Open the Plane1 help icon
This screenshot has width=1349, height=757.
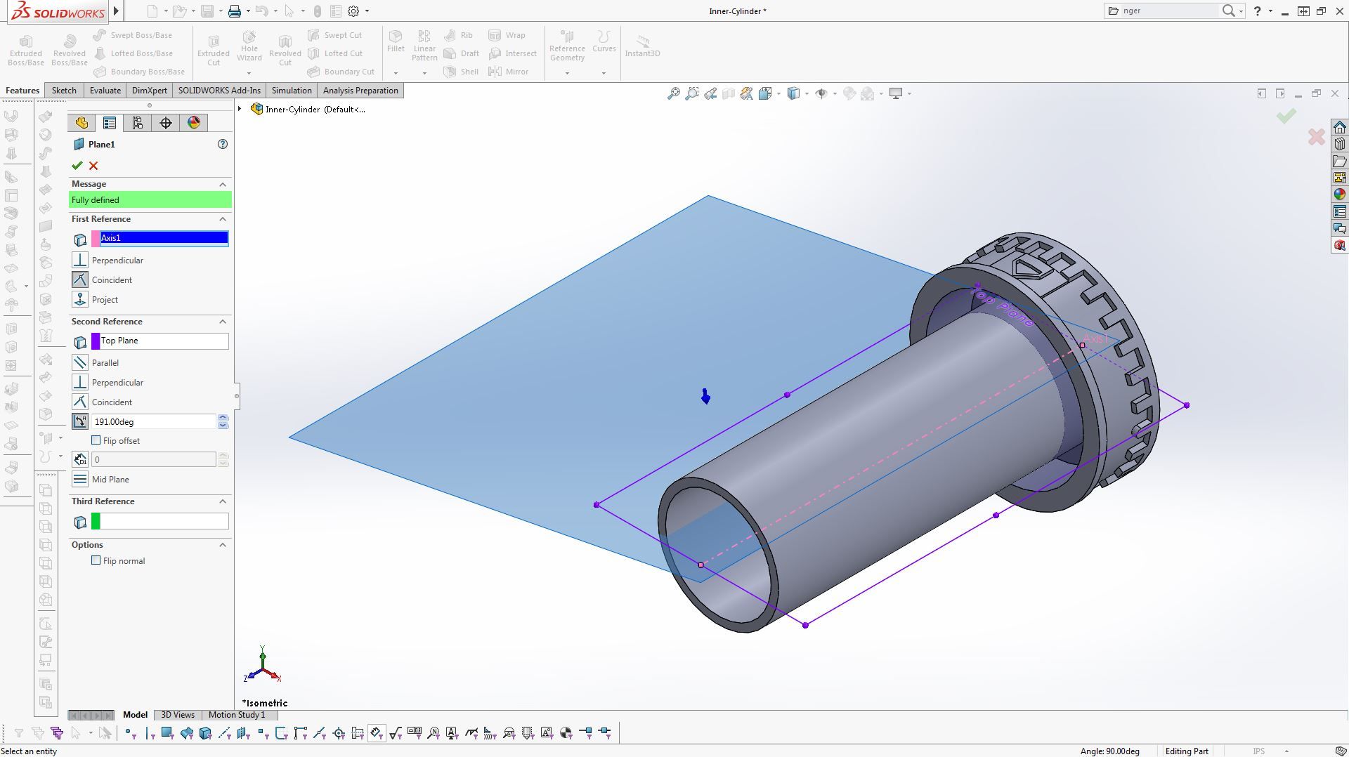click(223, 144)
